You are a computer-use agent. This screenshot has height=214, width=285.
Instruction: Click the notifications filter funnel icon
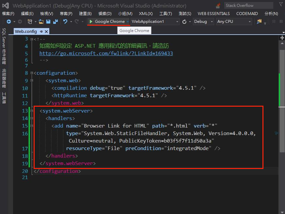(x=281, y=5)
